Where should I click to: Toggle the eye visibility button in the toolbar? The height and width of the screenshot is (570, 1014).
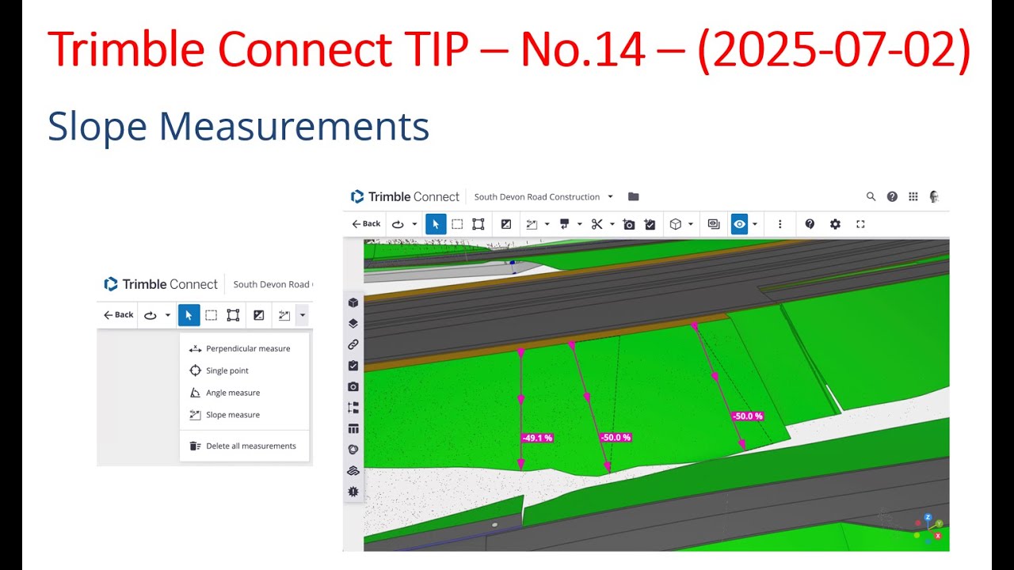click(739, 224)
